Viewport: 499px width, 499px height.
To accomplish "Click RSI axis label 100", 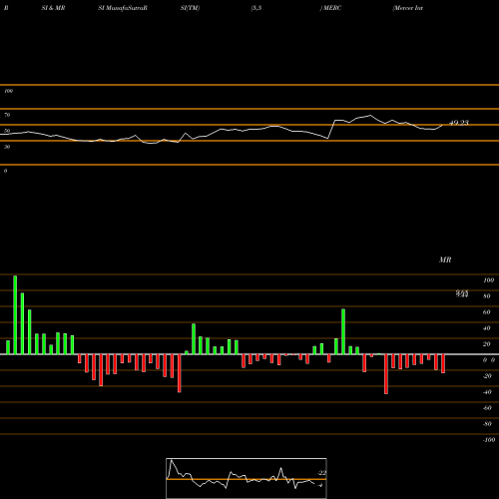I will 9,91.
